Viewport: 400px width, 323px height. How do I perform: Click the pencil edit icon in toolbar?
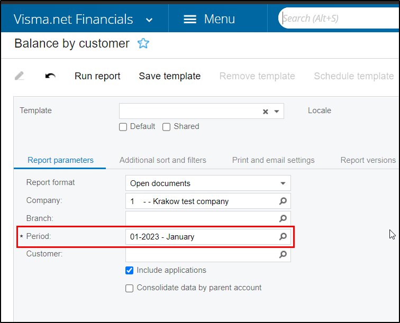20,76
